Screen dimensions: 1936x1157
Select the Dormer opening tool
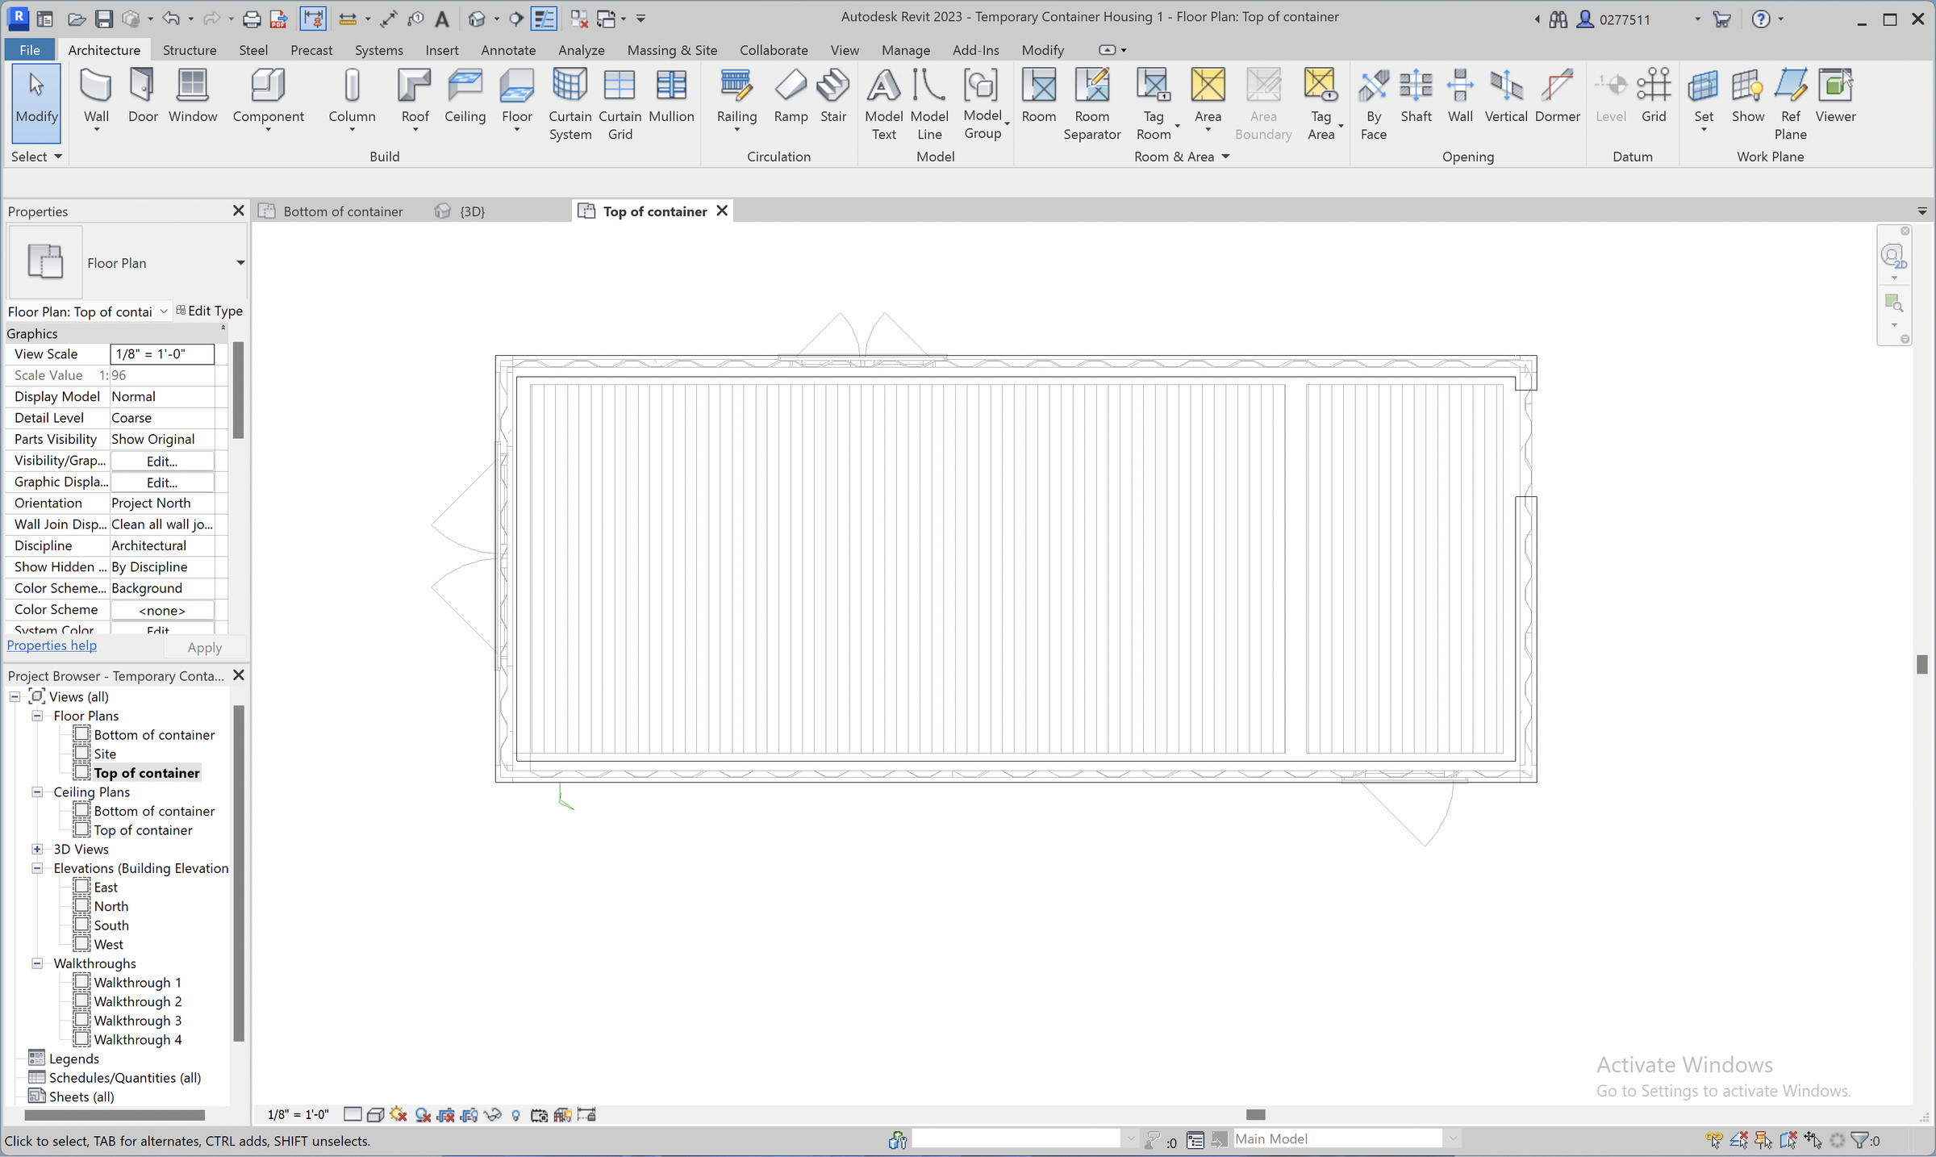coord(1557,97)
